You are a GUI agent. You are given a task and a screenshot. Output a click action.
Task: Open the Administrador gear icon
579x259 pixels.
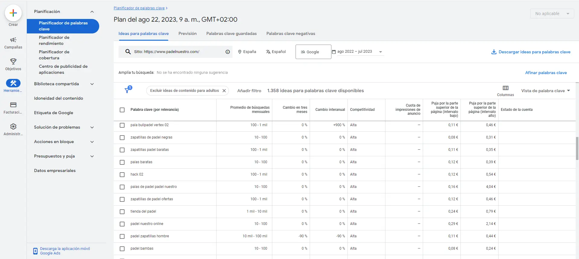[13, 127]
